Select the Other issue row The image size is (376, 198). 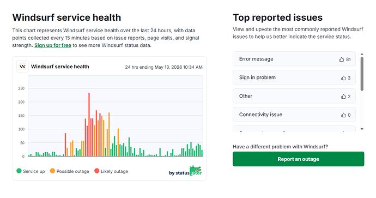(294, 96)
